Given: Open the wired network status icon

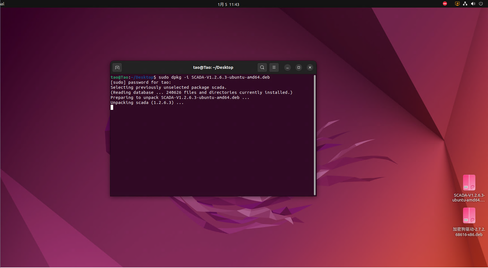Looking at the screenshot, I should (x=465, y=4).
